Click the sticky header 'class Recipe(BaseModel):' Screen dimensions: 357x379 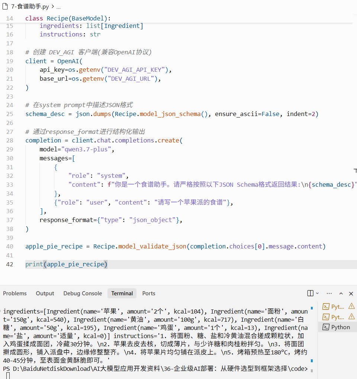(x=68, y=18)
